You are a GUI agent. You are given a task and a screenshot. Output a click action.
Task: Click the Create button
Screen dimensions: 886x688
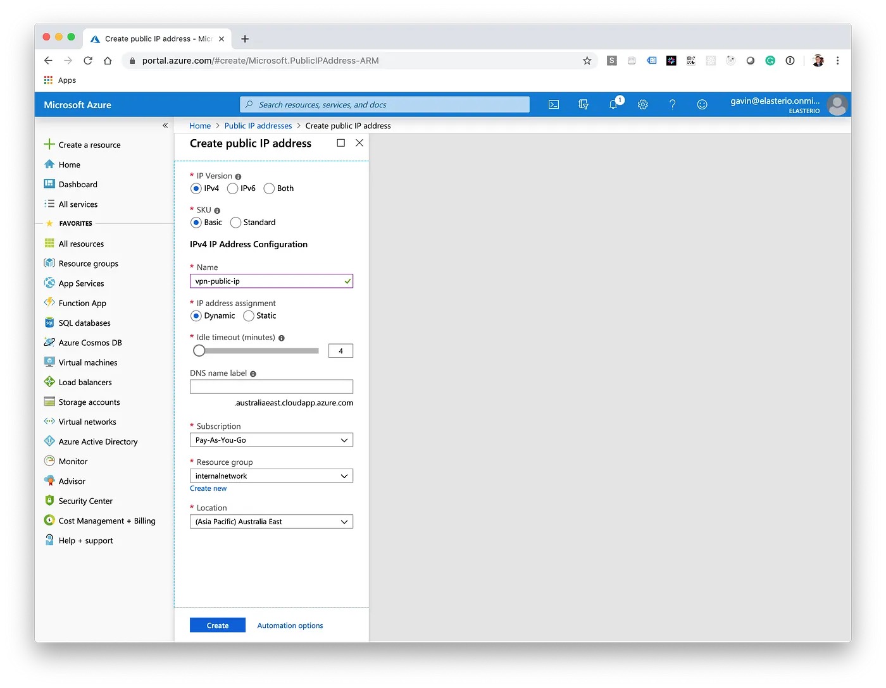tap(218, 625)
